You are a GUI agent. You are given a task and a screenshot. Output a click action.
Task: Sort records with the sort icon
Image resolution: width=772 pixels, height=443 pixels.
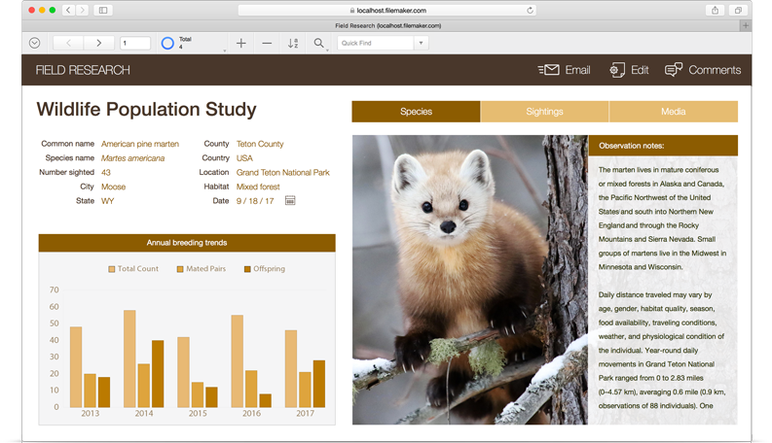292,43
